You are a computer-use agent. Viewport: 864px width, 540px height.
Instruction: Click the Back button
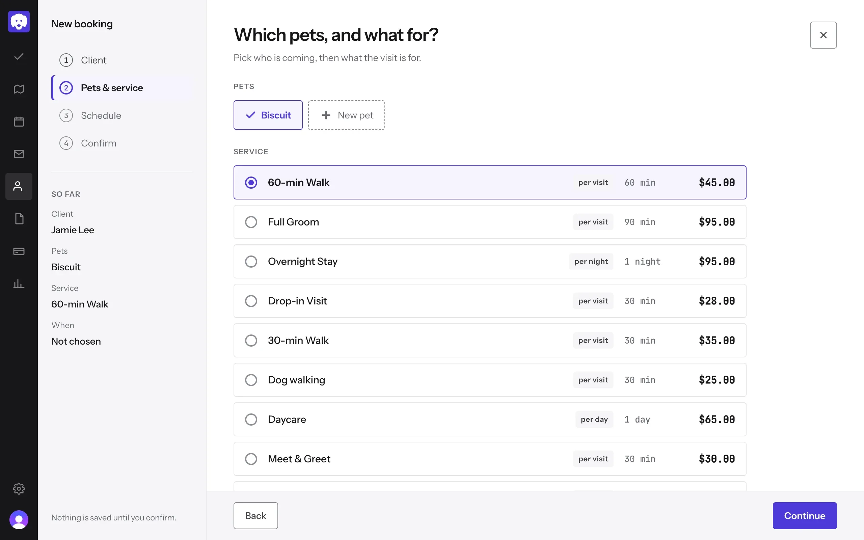(255, 515)
